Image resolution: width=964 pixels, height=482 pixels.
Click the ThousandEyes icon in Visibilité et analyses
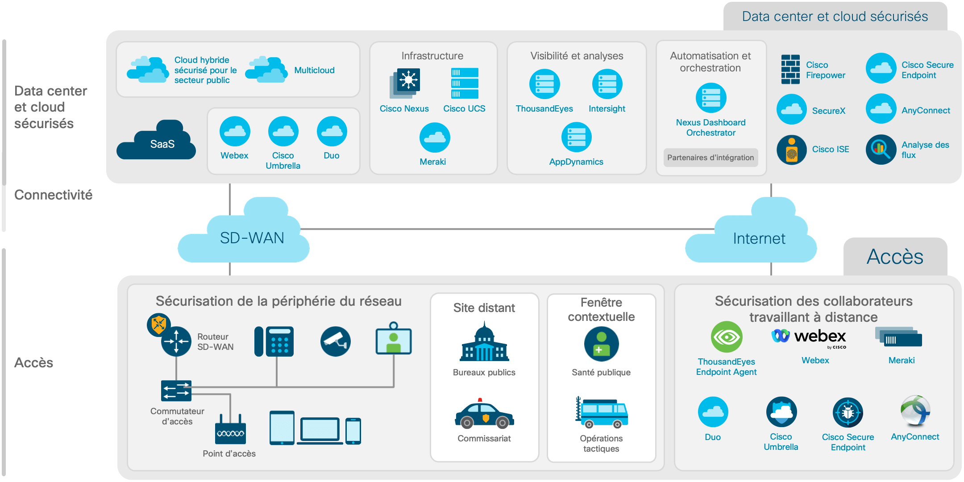point(544,84)
